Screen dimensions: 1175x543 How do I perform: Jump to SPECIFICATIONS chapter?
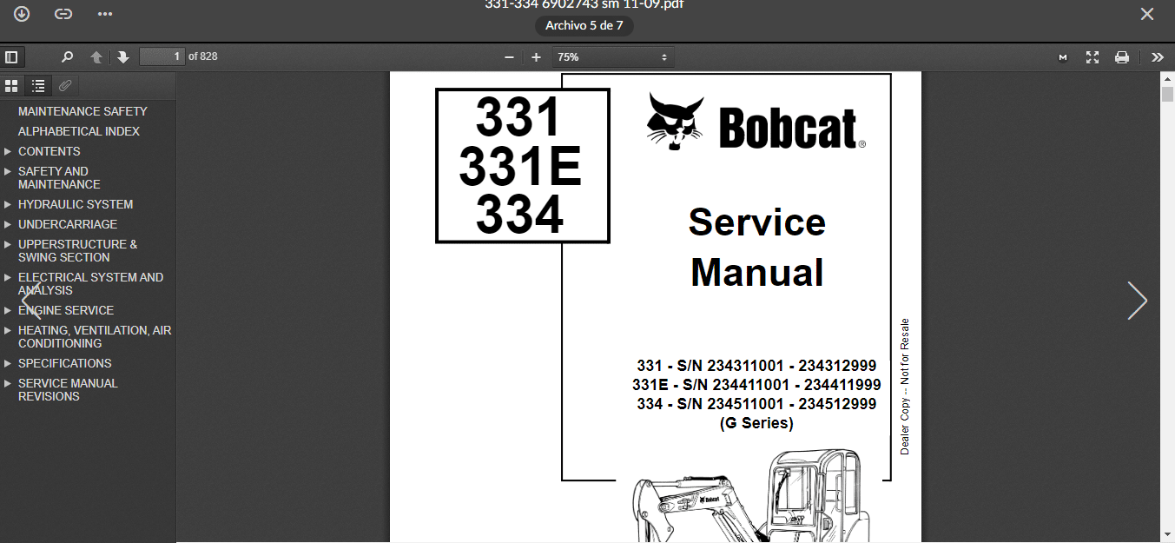(65, 363)
